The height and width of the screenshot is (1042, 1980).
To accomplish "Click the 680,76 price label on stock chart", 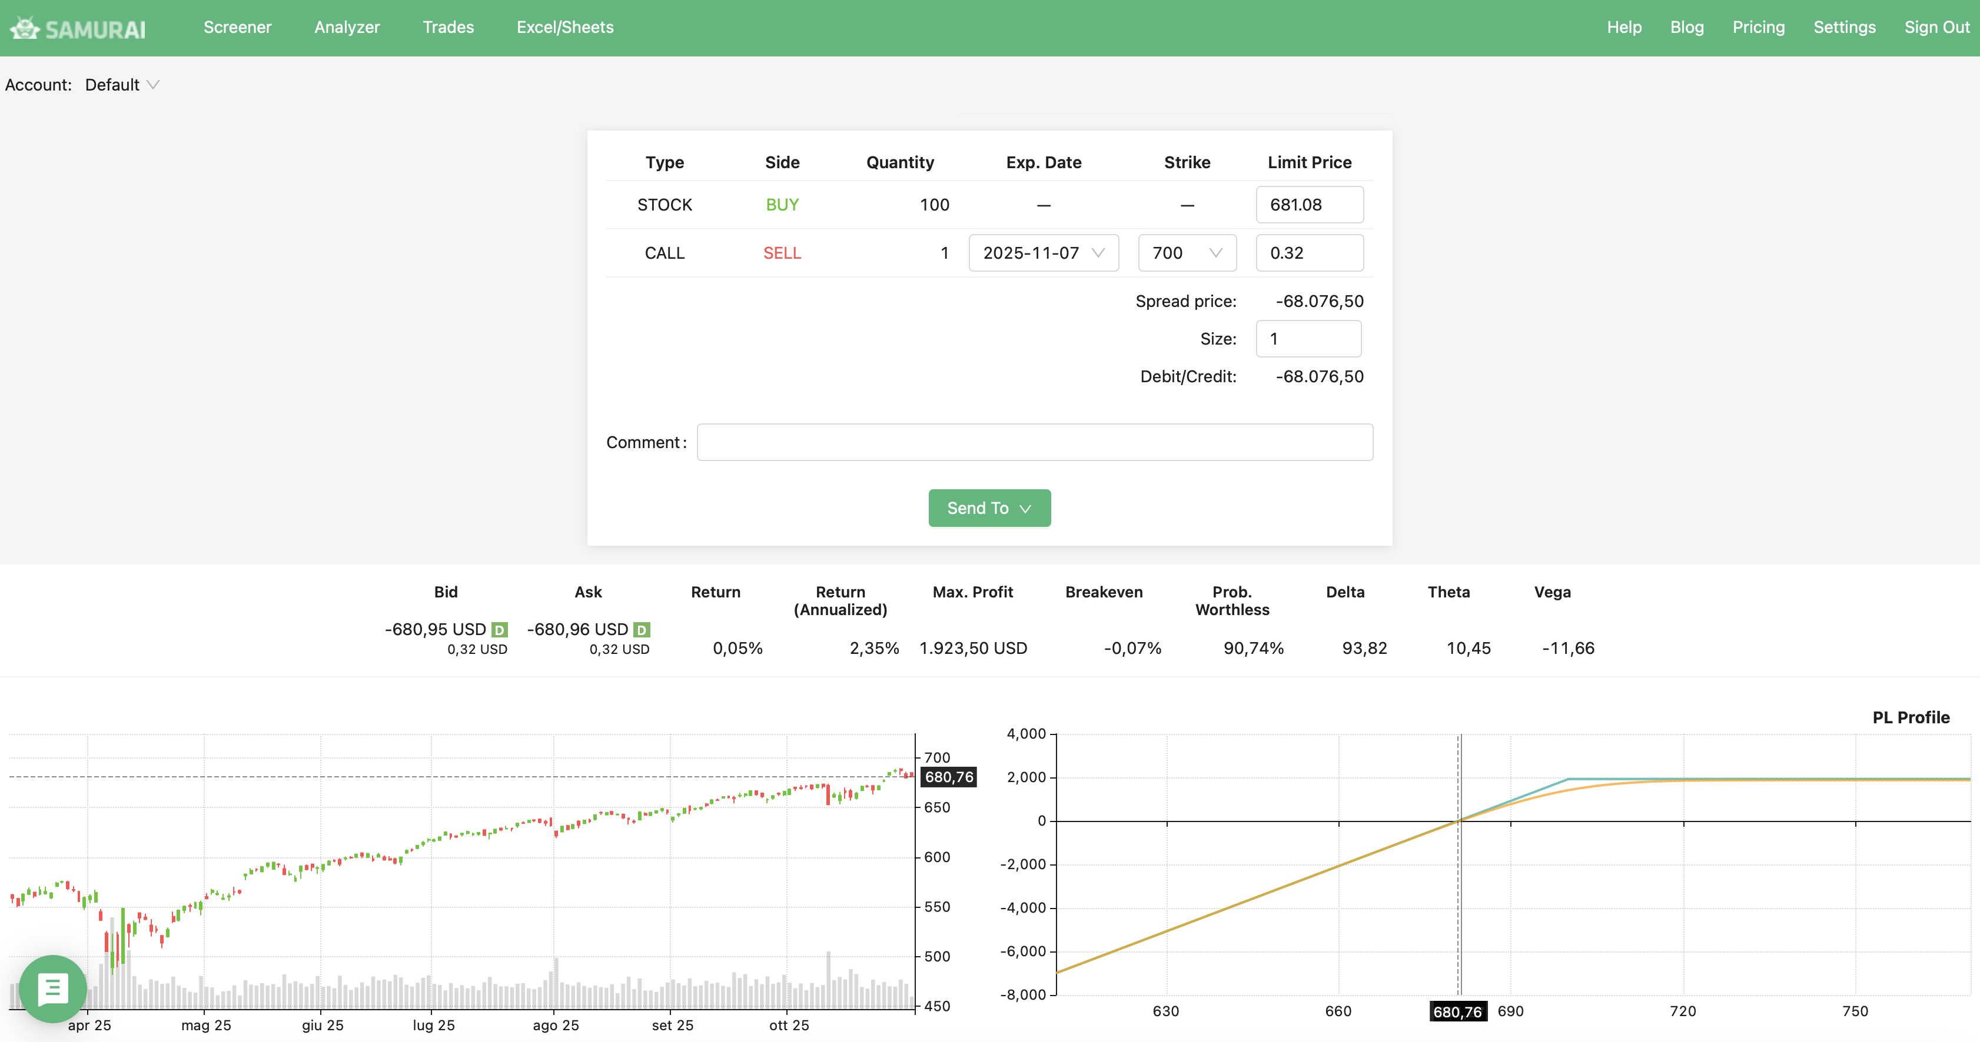I will coord(948,777).
